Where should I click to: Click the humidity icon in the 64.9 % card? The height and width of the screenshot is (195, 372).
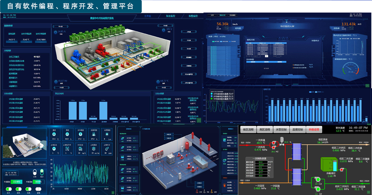tap(67, 134)
